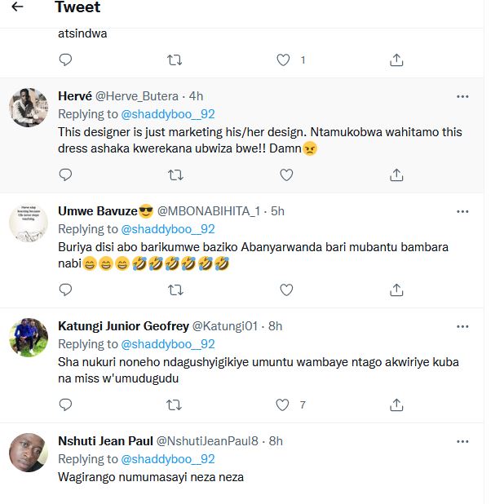The image size is (504, 504).
Task: Share Hervé's tweet
Action: pos(396,175)
